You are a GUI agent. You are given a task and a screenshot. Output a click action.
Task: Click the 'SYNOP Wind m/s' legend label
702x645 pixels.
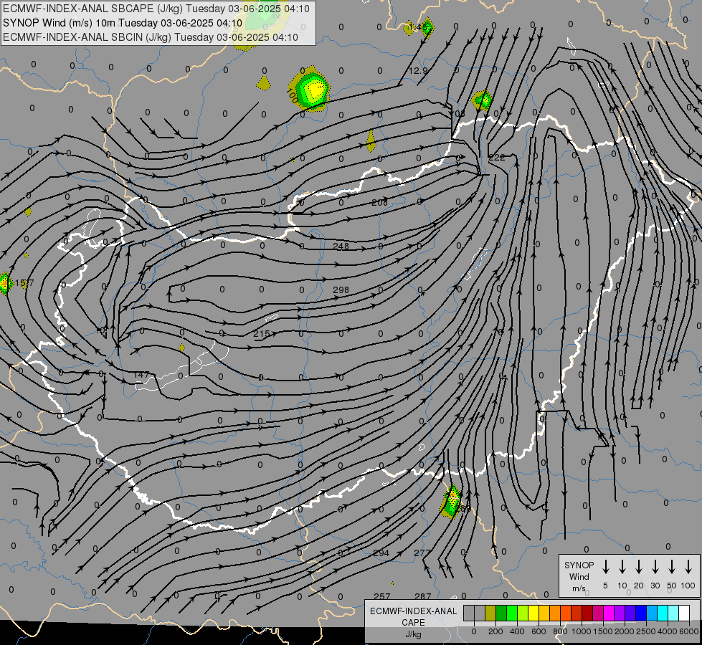point(579,576)
